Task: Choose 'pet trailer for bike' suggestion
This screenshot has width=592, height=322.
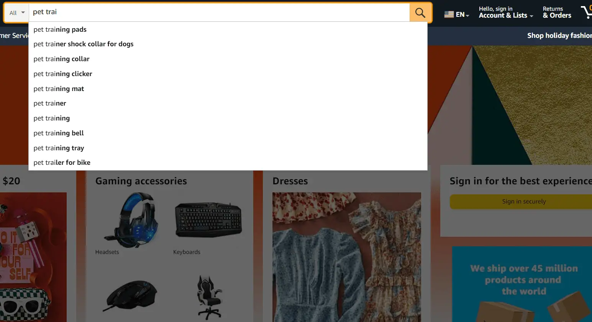Action: click(x=62, y=163)
